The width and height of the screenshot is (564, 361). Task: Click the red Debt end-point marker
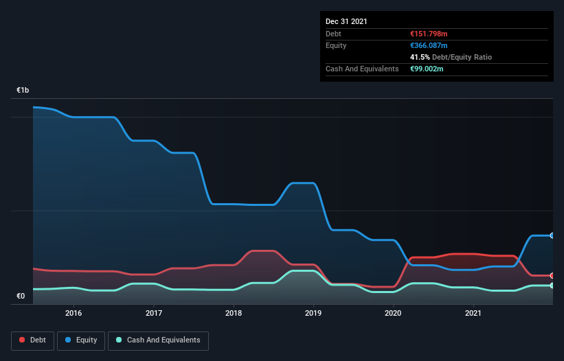point(552,275)
